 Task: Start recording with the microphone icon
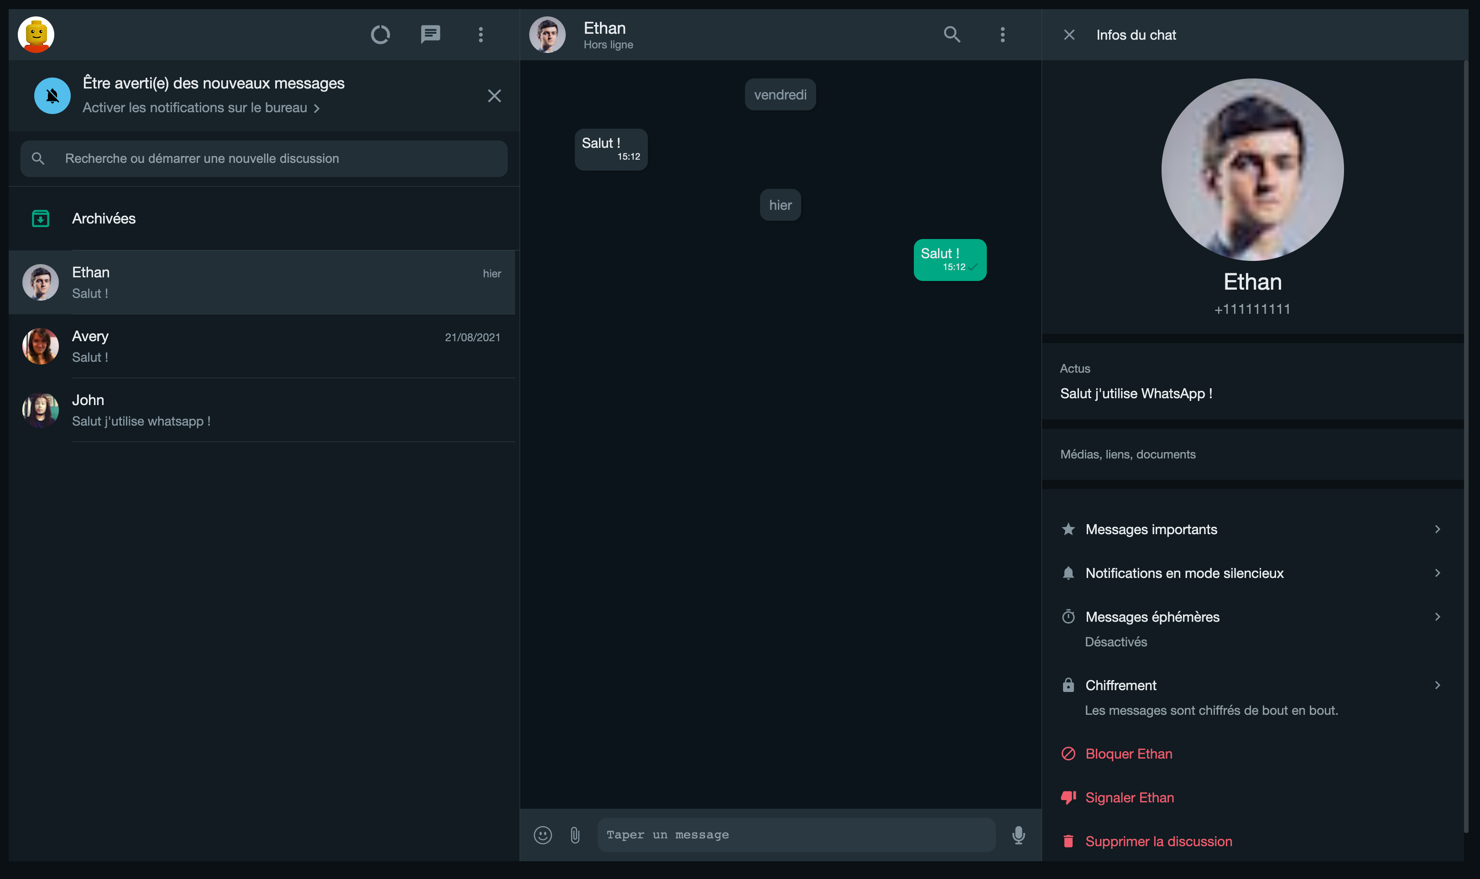1018,835
